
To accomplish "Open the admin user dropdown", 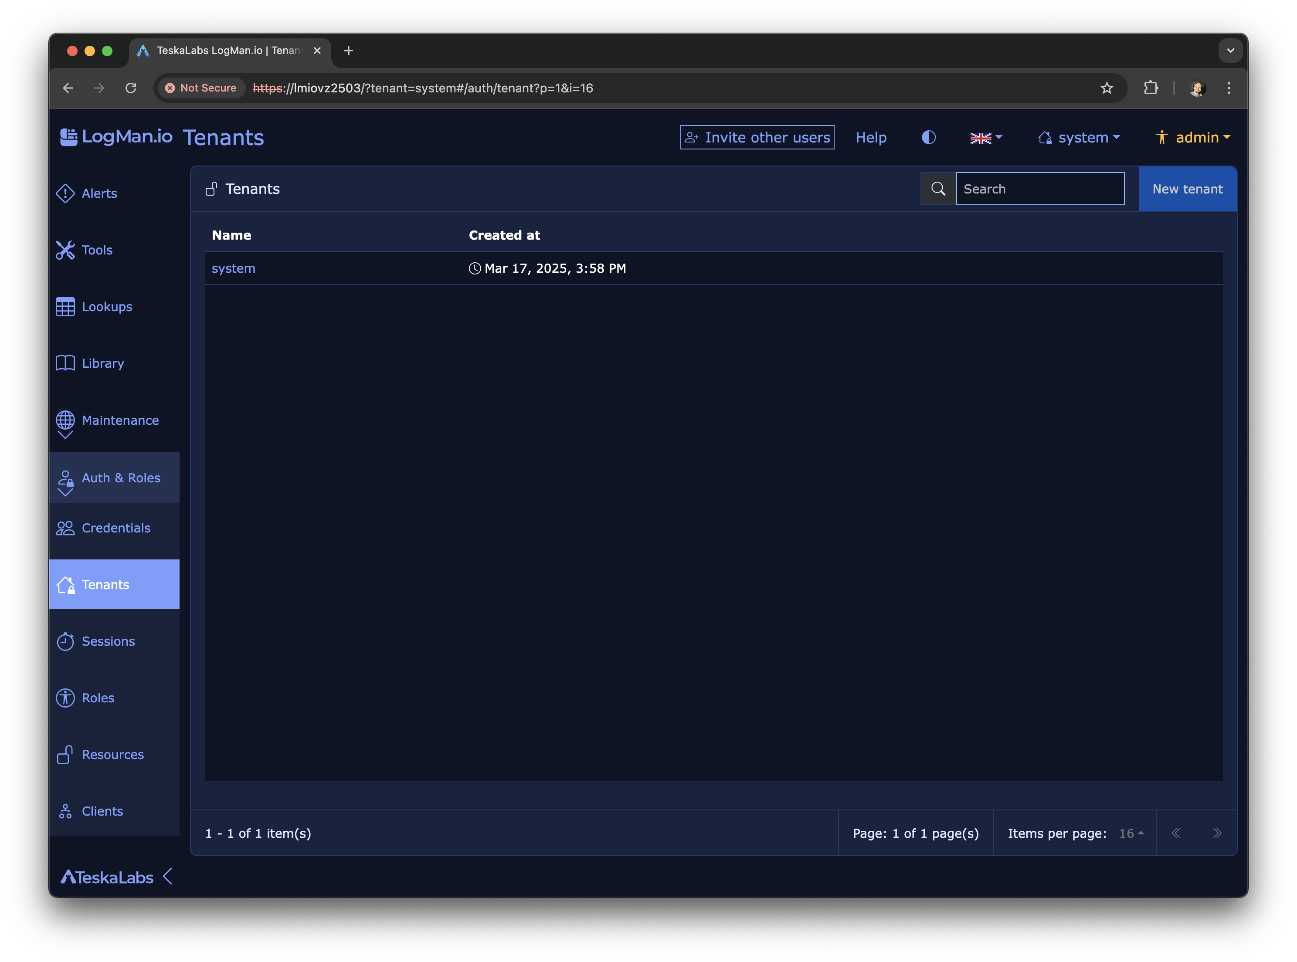I will coord(1193,138).
